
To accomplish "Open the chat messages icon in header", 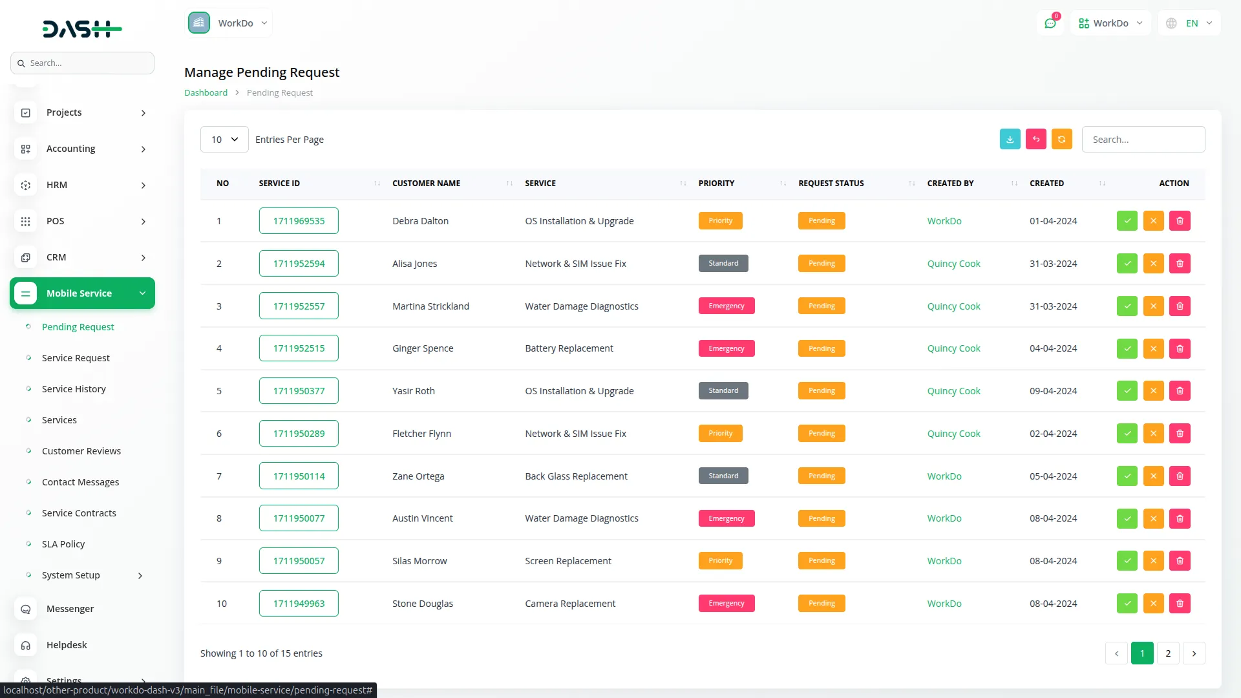I will click(1050, 23).
